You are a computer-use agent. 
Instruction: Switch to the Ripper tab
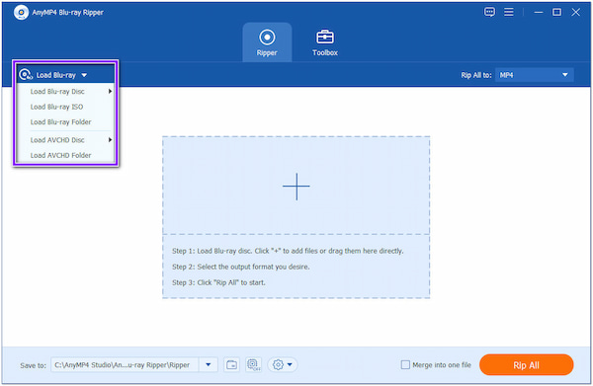click(x=267, y=42)
